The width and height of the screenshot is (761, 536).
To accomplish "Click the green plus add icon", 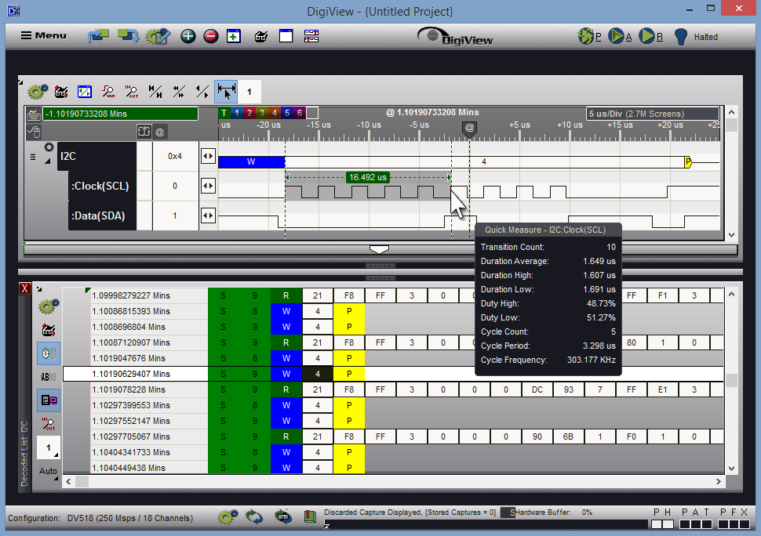I will [x=188, y=36].
